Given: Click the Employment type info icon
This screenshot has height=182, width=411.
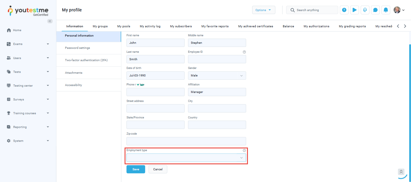Looking at the screenshot, I should click(244, 151).
